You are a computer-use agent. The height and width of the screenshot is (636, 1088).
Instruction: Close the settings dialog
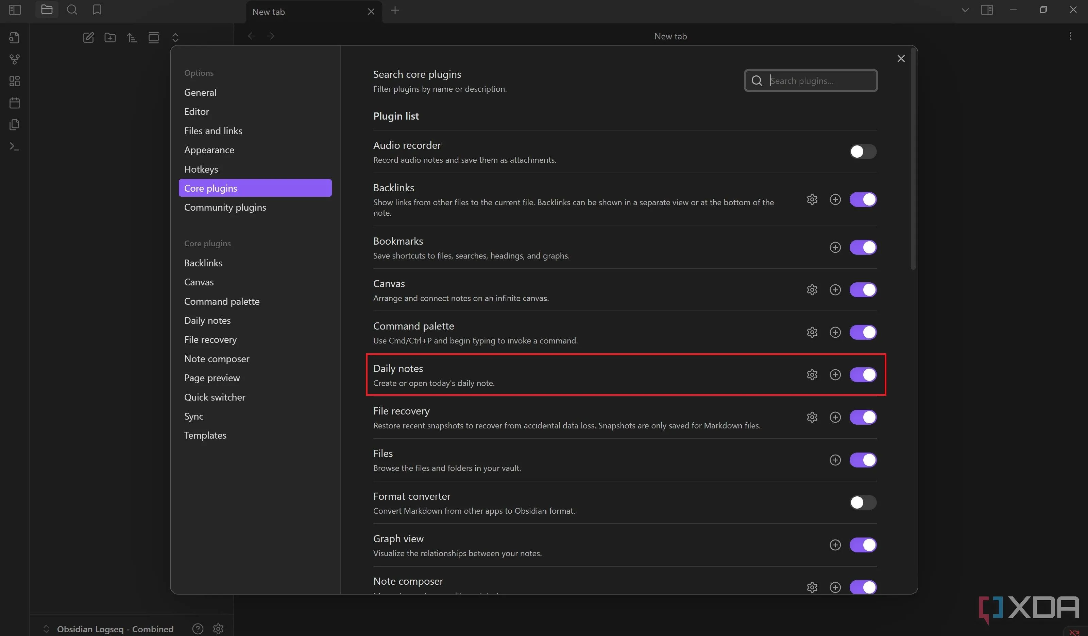pyautogui.click(x=901, y=59)
